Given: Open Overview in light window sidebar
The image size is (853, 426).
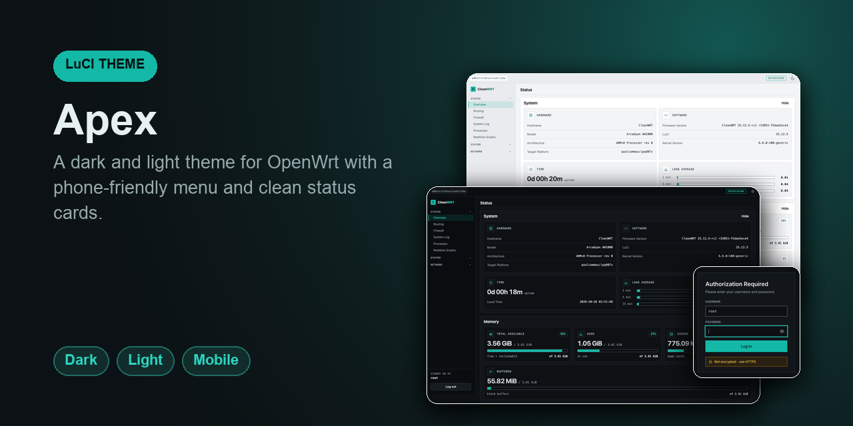Looking at the screenshot, I should coord(490,105).
